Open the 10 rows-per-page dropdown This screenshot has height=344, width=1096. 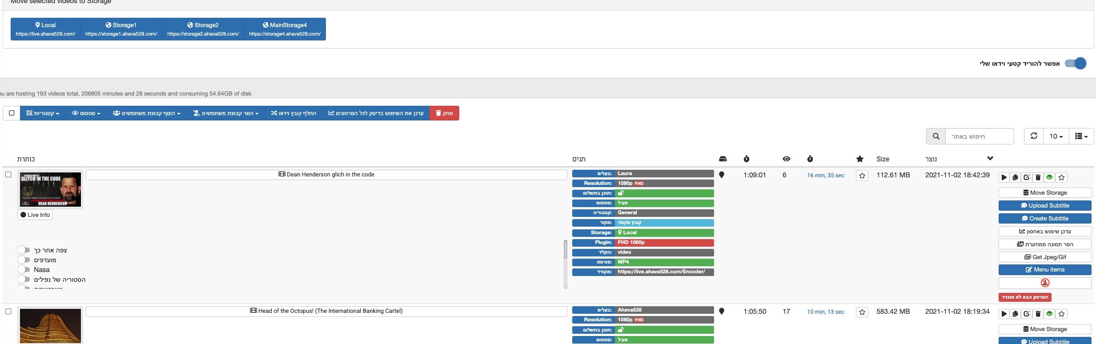(1056, 136)
